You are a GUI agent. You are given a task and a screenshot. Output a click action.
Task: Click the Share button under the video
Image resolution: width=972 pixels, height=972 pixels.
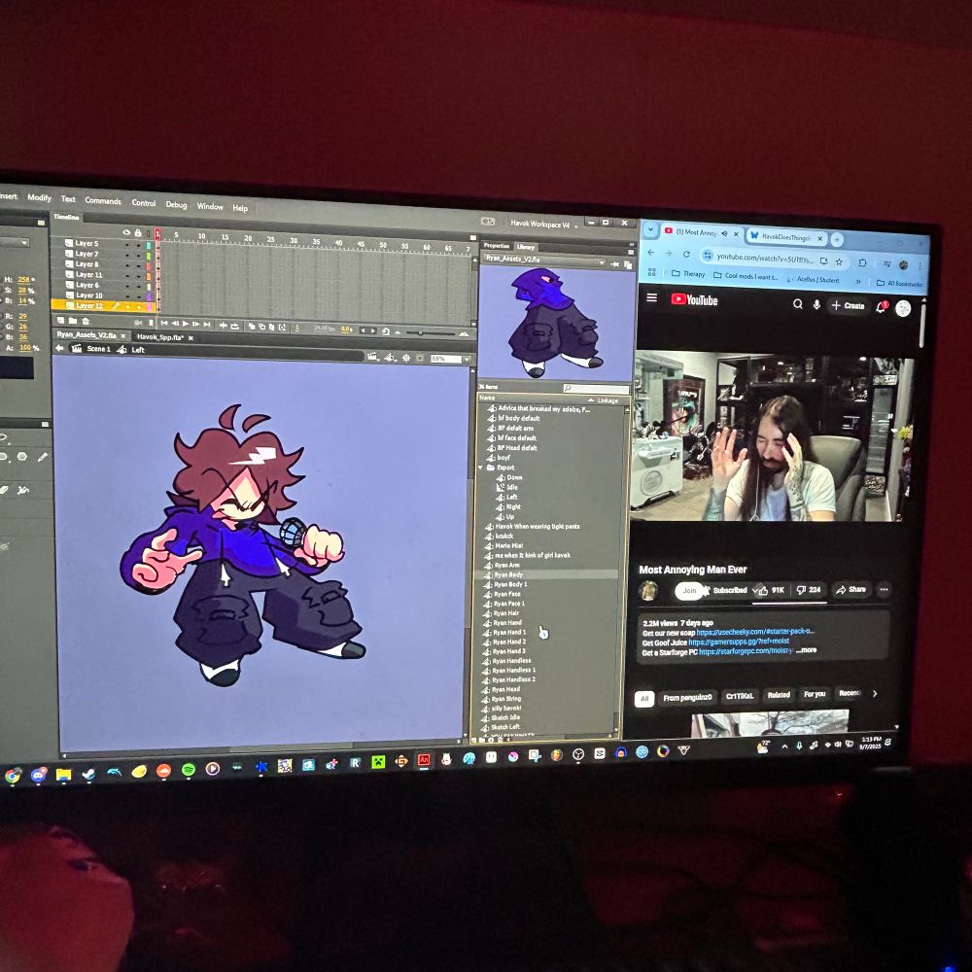point(850,590)
